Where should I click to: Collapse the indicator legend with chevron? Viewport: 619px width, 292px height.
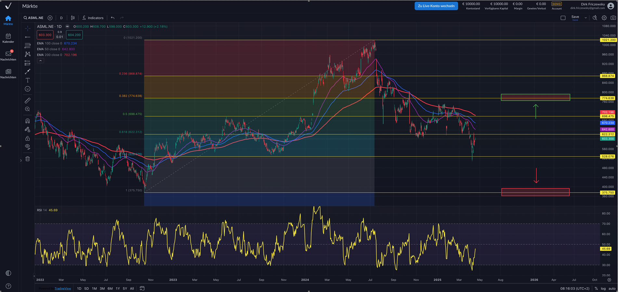point(40,61)
